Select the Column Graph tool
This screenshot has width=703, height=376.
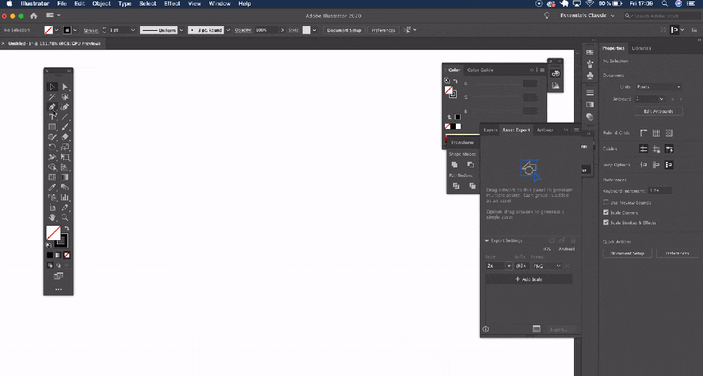coord(65,198)
